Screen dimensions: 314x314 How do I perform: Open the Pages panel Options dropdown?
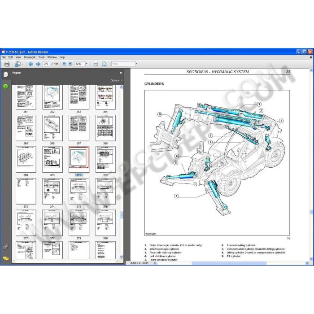pos(116,80)
